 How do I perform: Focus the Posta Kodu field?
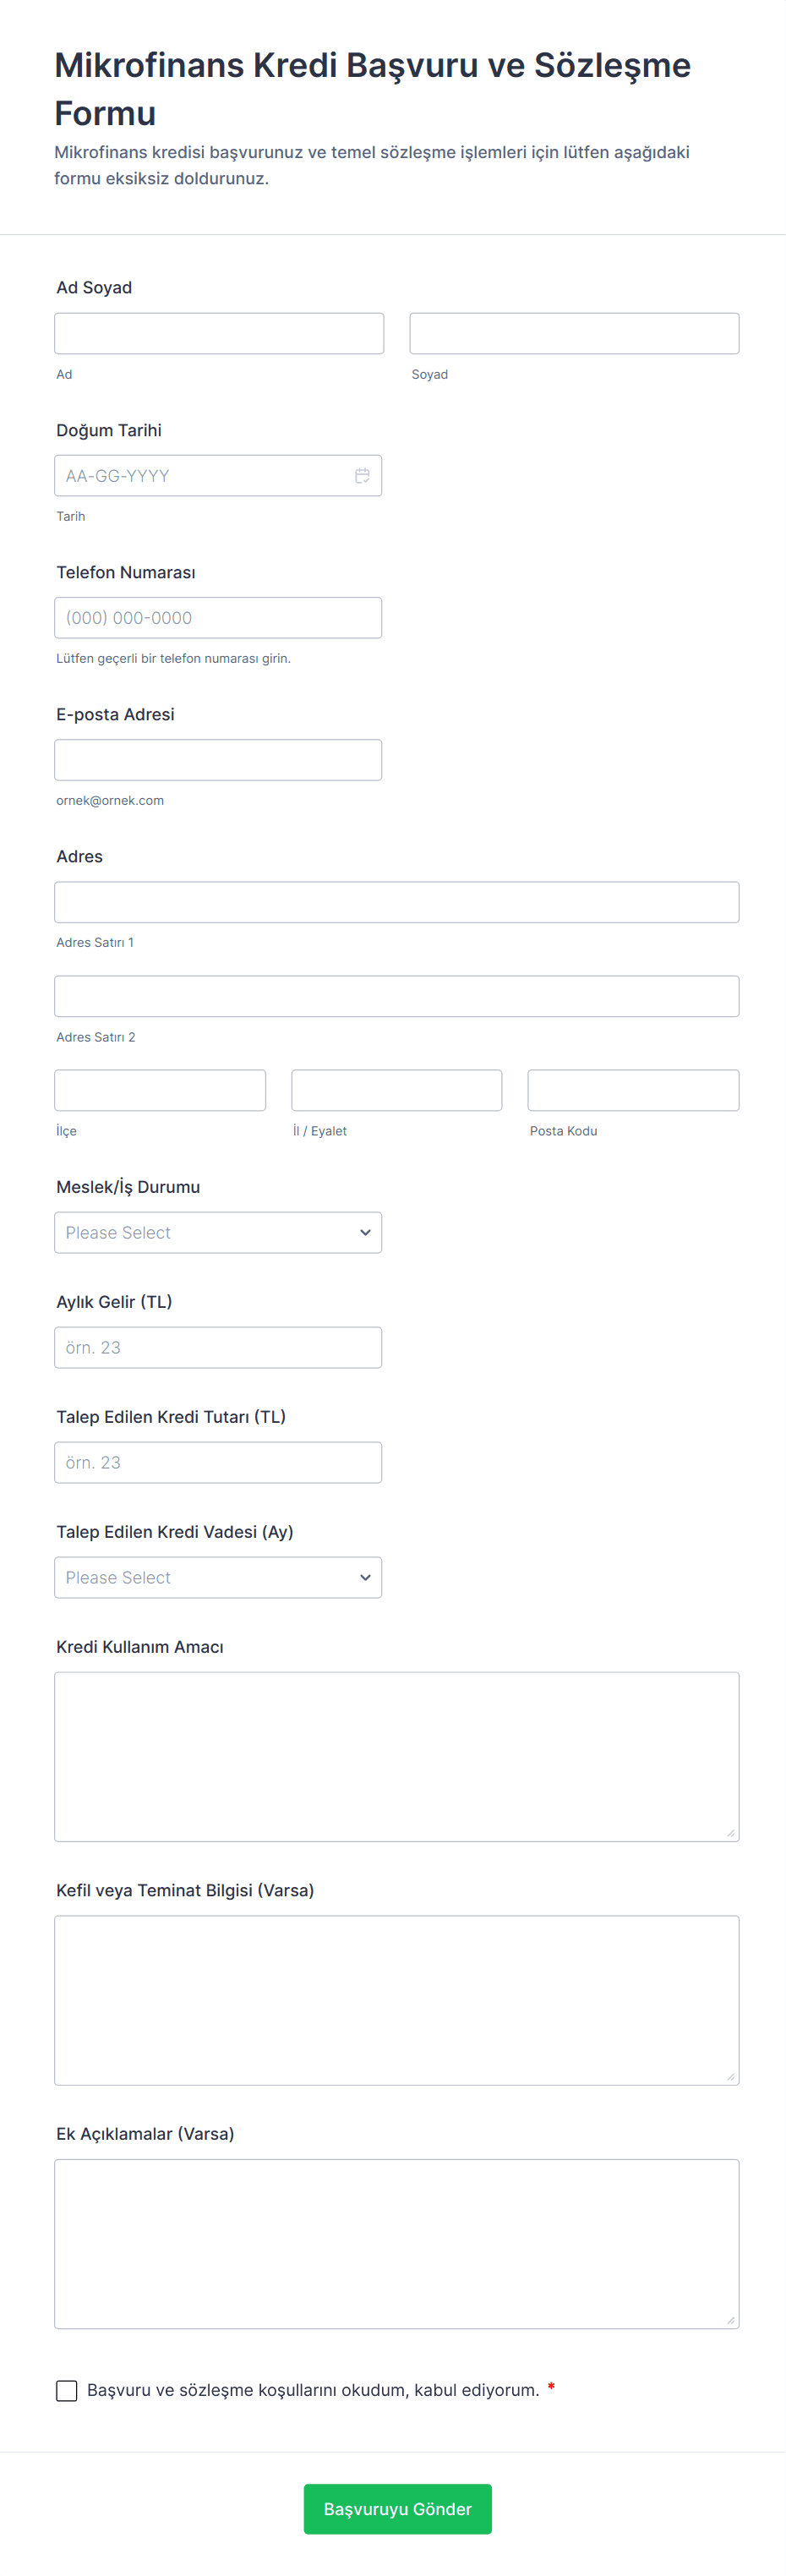(633, 1091)
